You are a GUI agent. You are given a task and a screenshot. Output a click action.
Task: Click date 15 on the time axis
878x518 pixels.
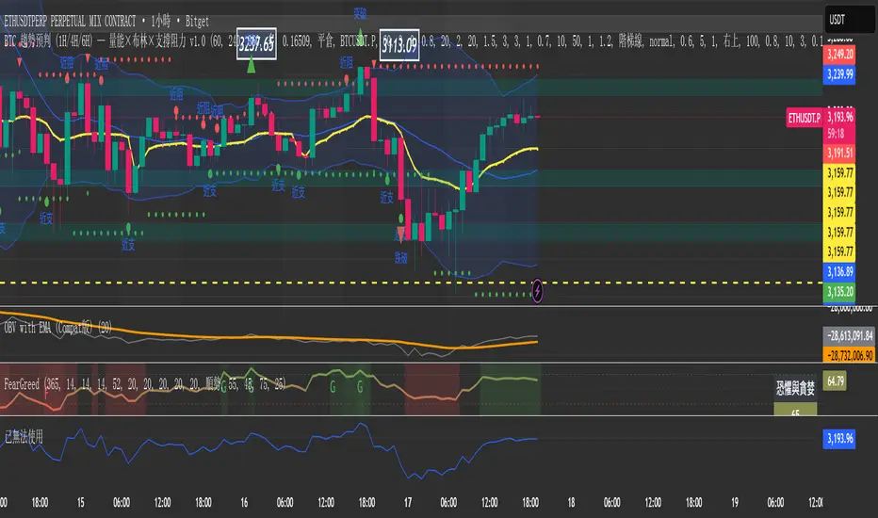coord(81,502)
